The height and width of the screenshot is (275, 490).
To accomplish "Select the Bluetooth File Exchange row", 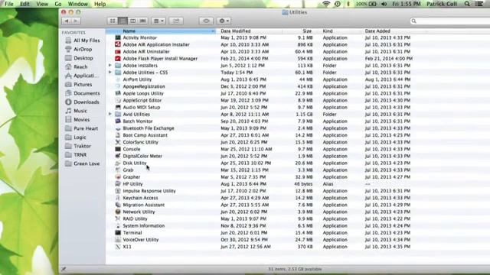I will point(298,128).
